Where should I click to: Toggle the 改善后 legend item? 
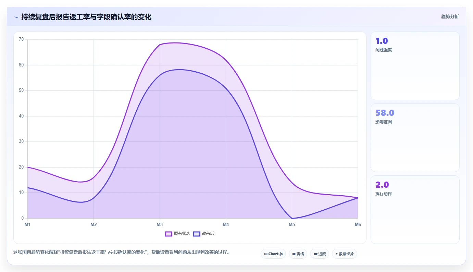pos(204,234)
